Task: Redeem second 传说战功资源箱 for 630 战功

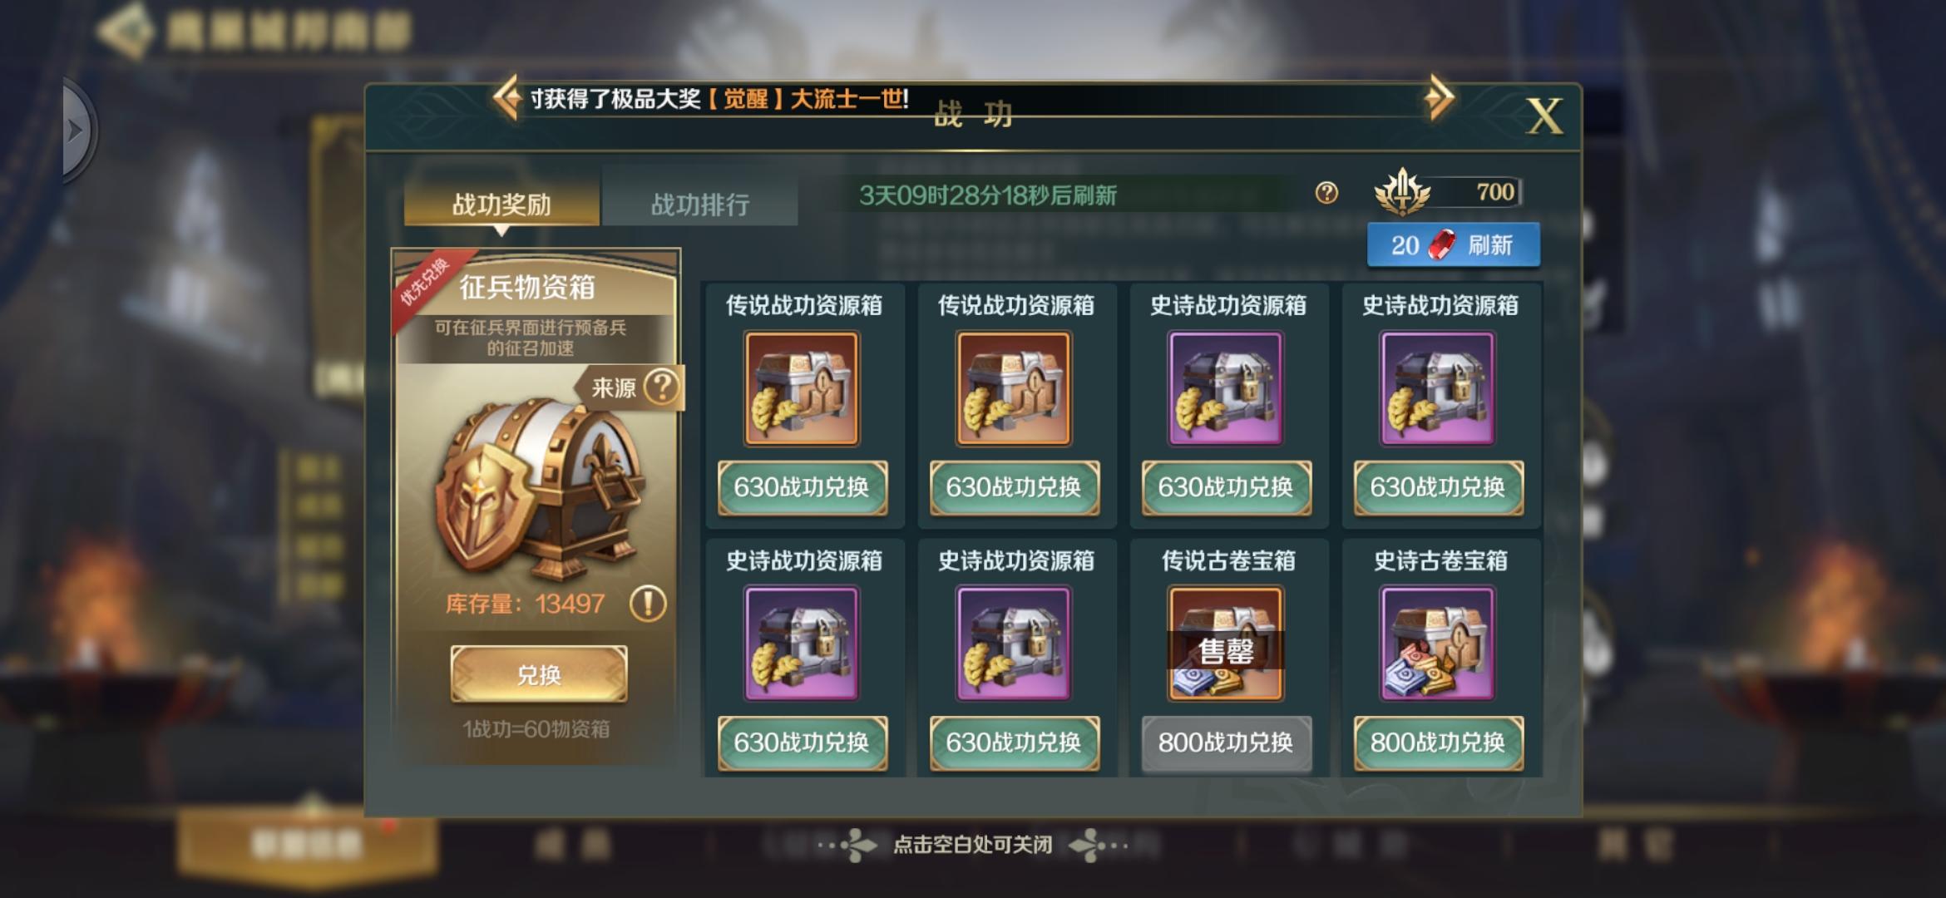Action: 1015,487
